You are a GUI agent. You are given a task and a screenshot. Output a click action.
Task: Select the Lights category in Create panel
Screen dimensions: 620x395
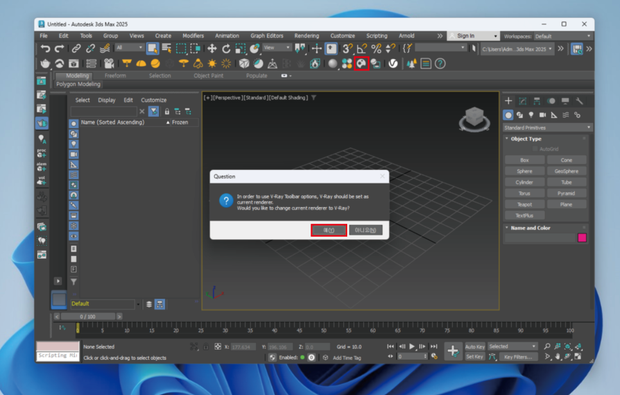point(531,115)
